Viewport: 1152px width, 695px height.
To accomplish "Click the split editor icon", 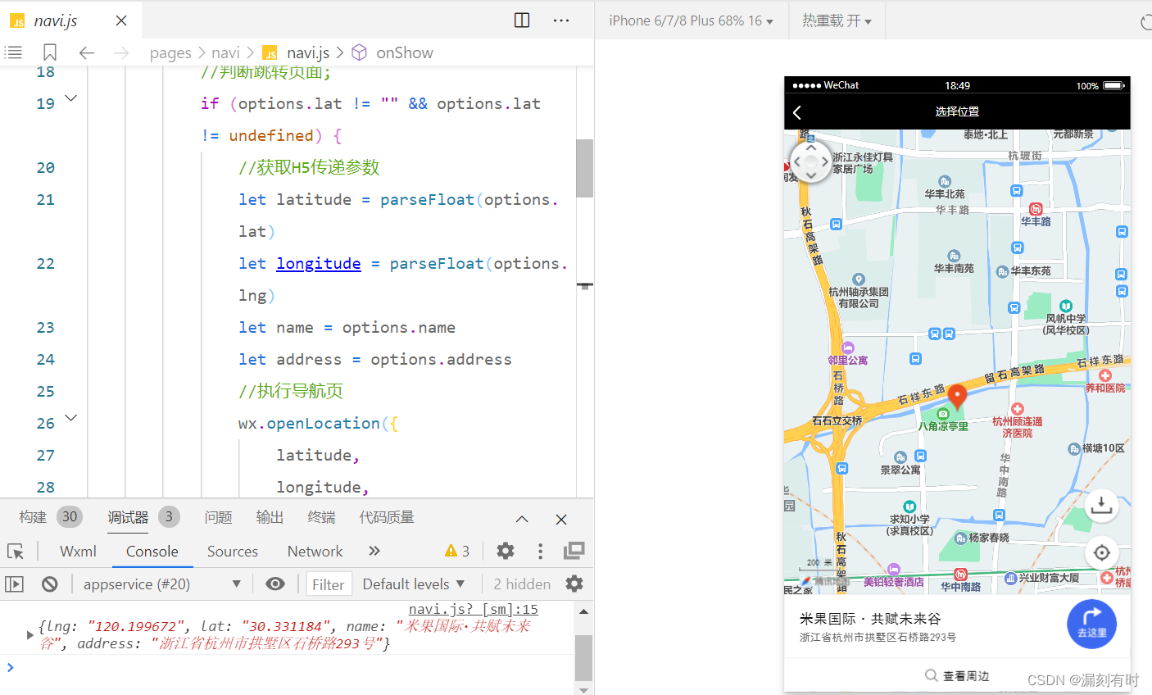I will 522,20.
